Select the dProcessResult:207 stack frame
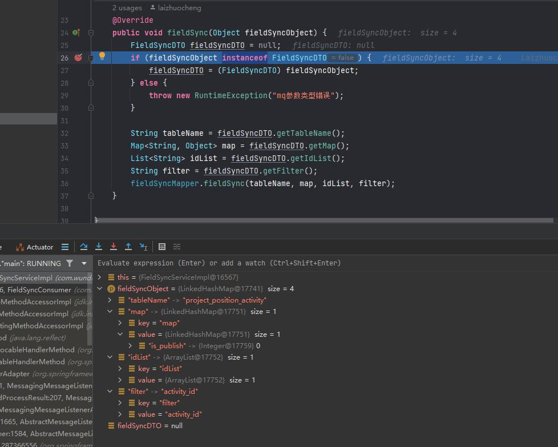This screenshot has width=558, height=447. coord(45,397)
